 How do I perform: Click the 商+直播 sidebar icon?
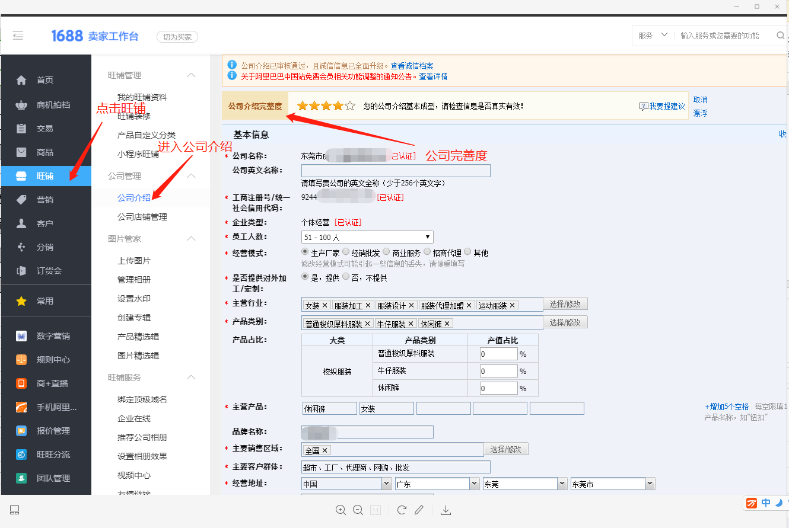46,383
